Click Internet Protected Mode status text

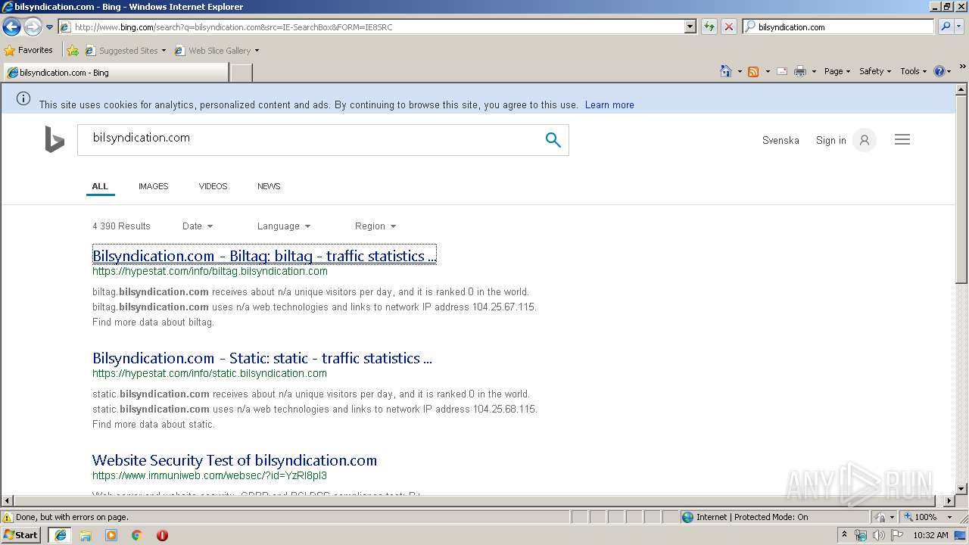[x=752, y=518]
